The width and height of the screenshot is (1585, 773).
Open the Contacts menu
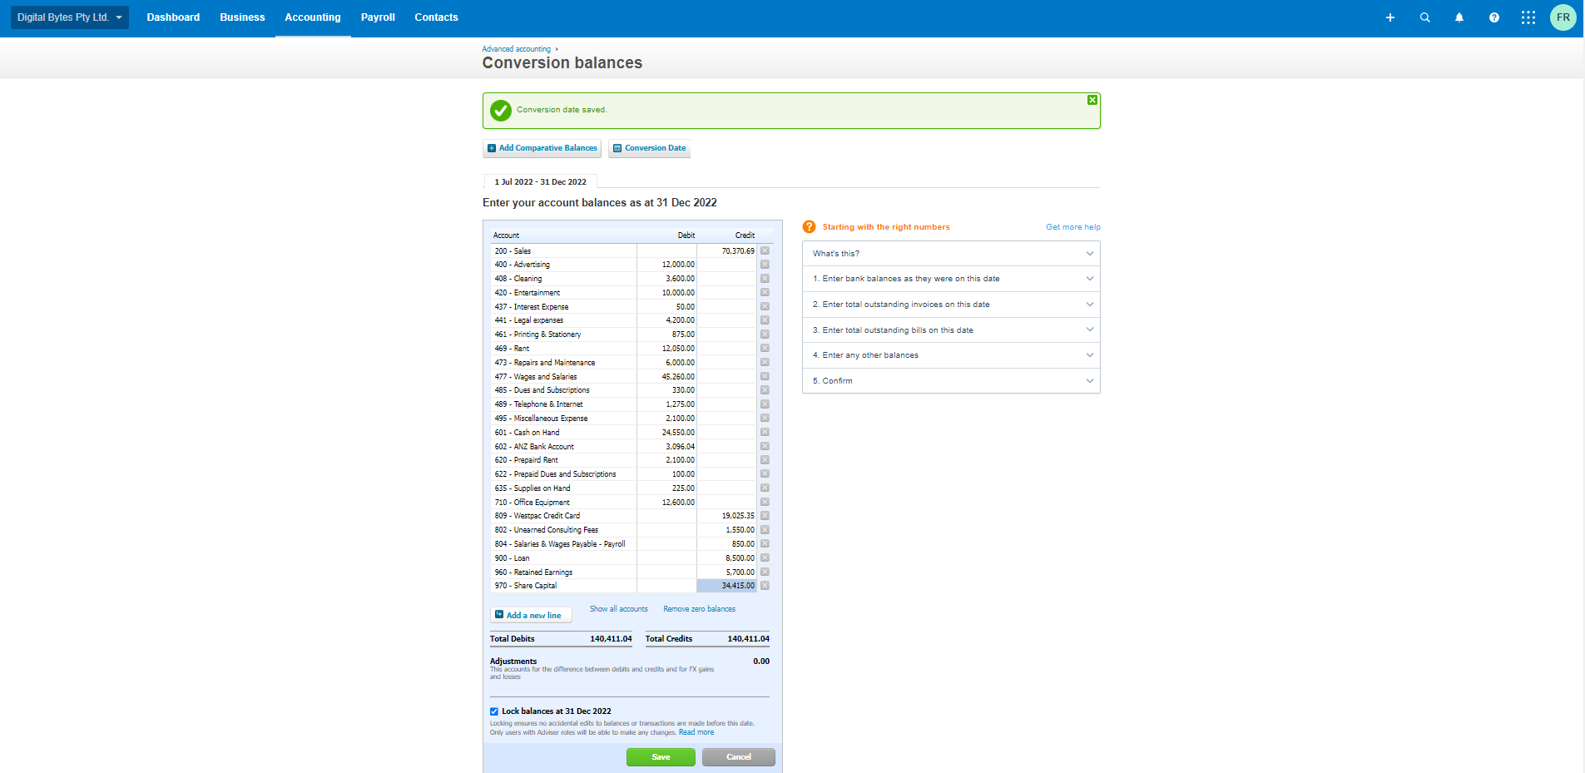pyautogui.click(x=436, y=17)
